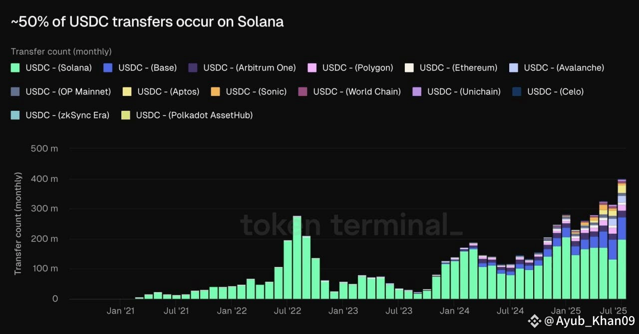Viewport: 639px width, 334px height.
Task: Click the chart title about Solana transfers
Action: [x=147, y=21]
